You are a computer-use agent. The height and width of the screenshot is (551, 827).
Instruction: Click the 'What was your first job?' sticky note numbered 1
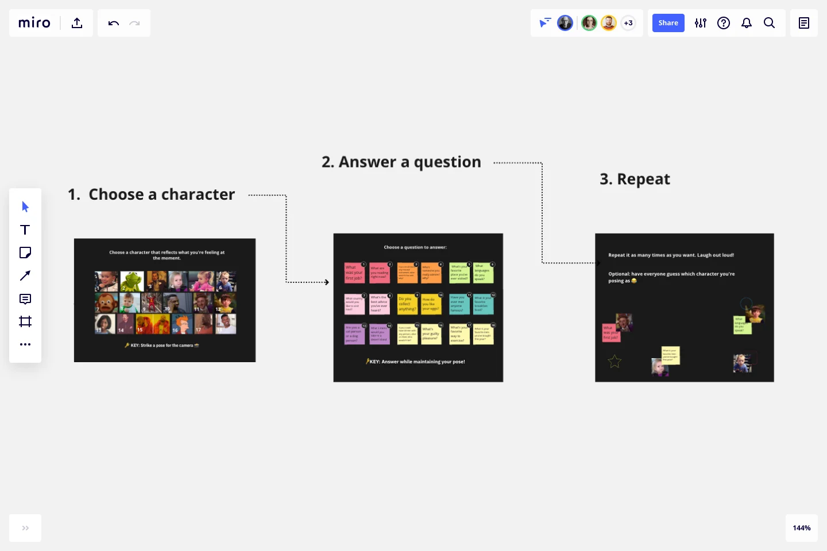pyautogui.click(x=354, y=273)
